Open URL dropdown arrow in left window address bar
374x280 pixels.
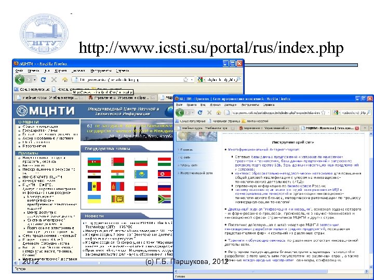(192, 80)
